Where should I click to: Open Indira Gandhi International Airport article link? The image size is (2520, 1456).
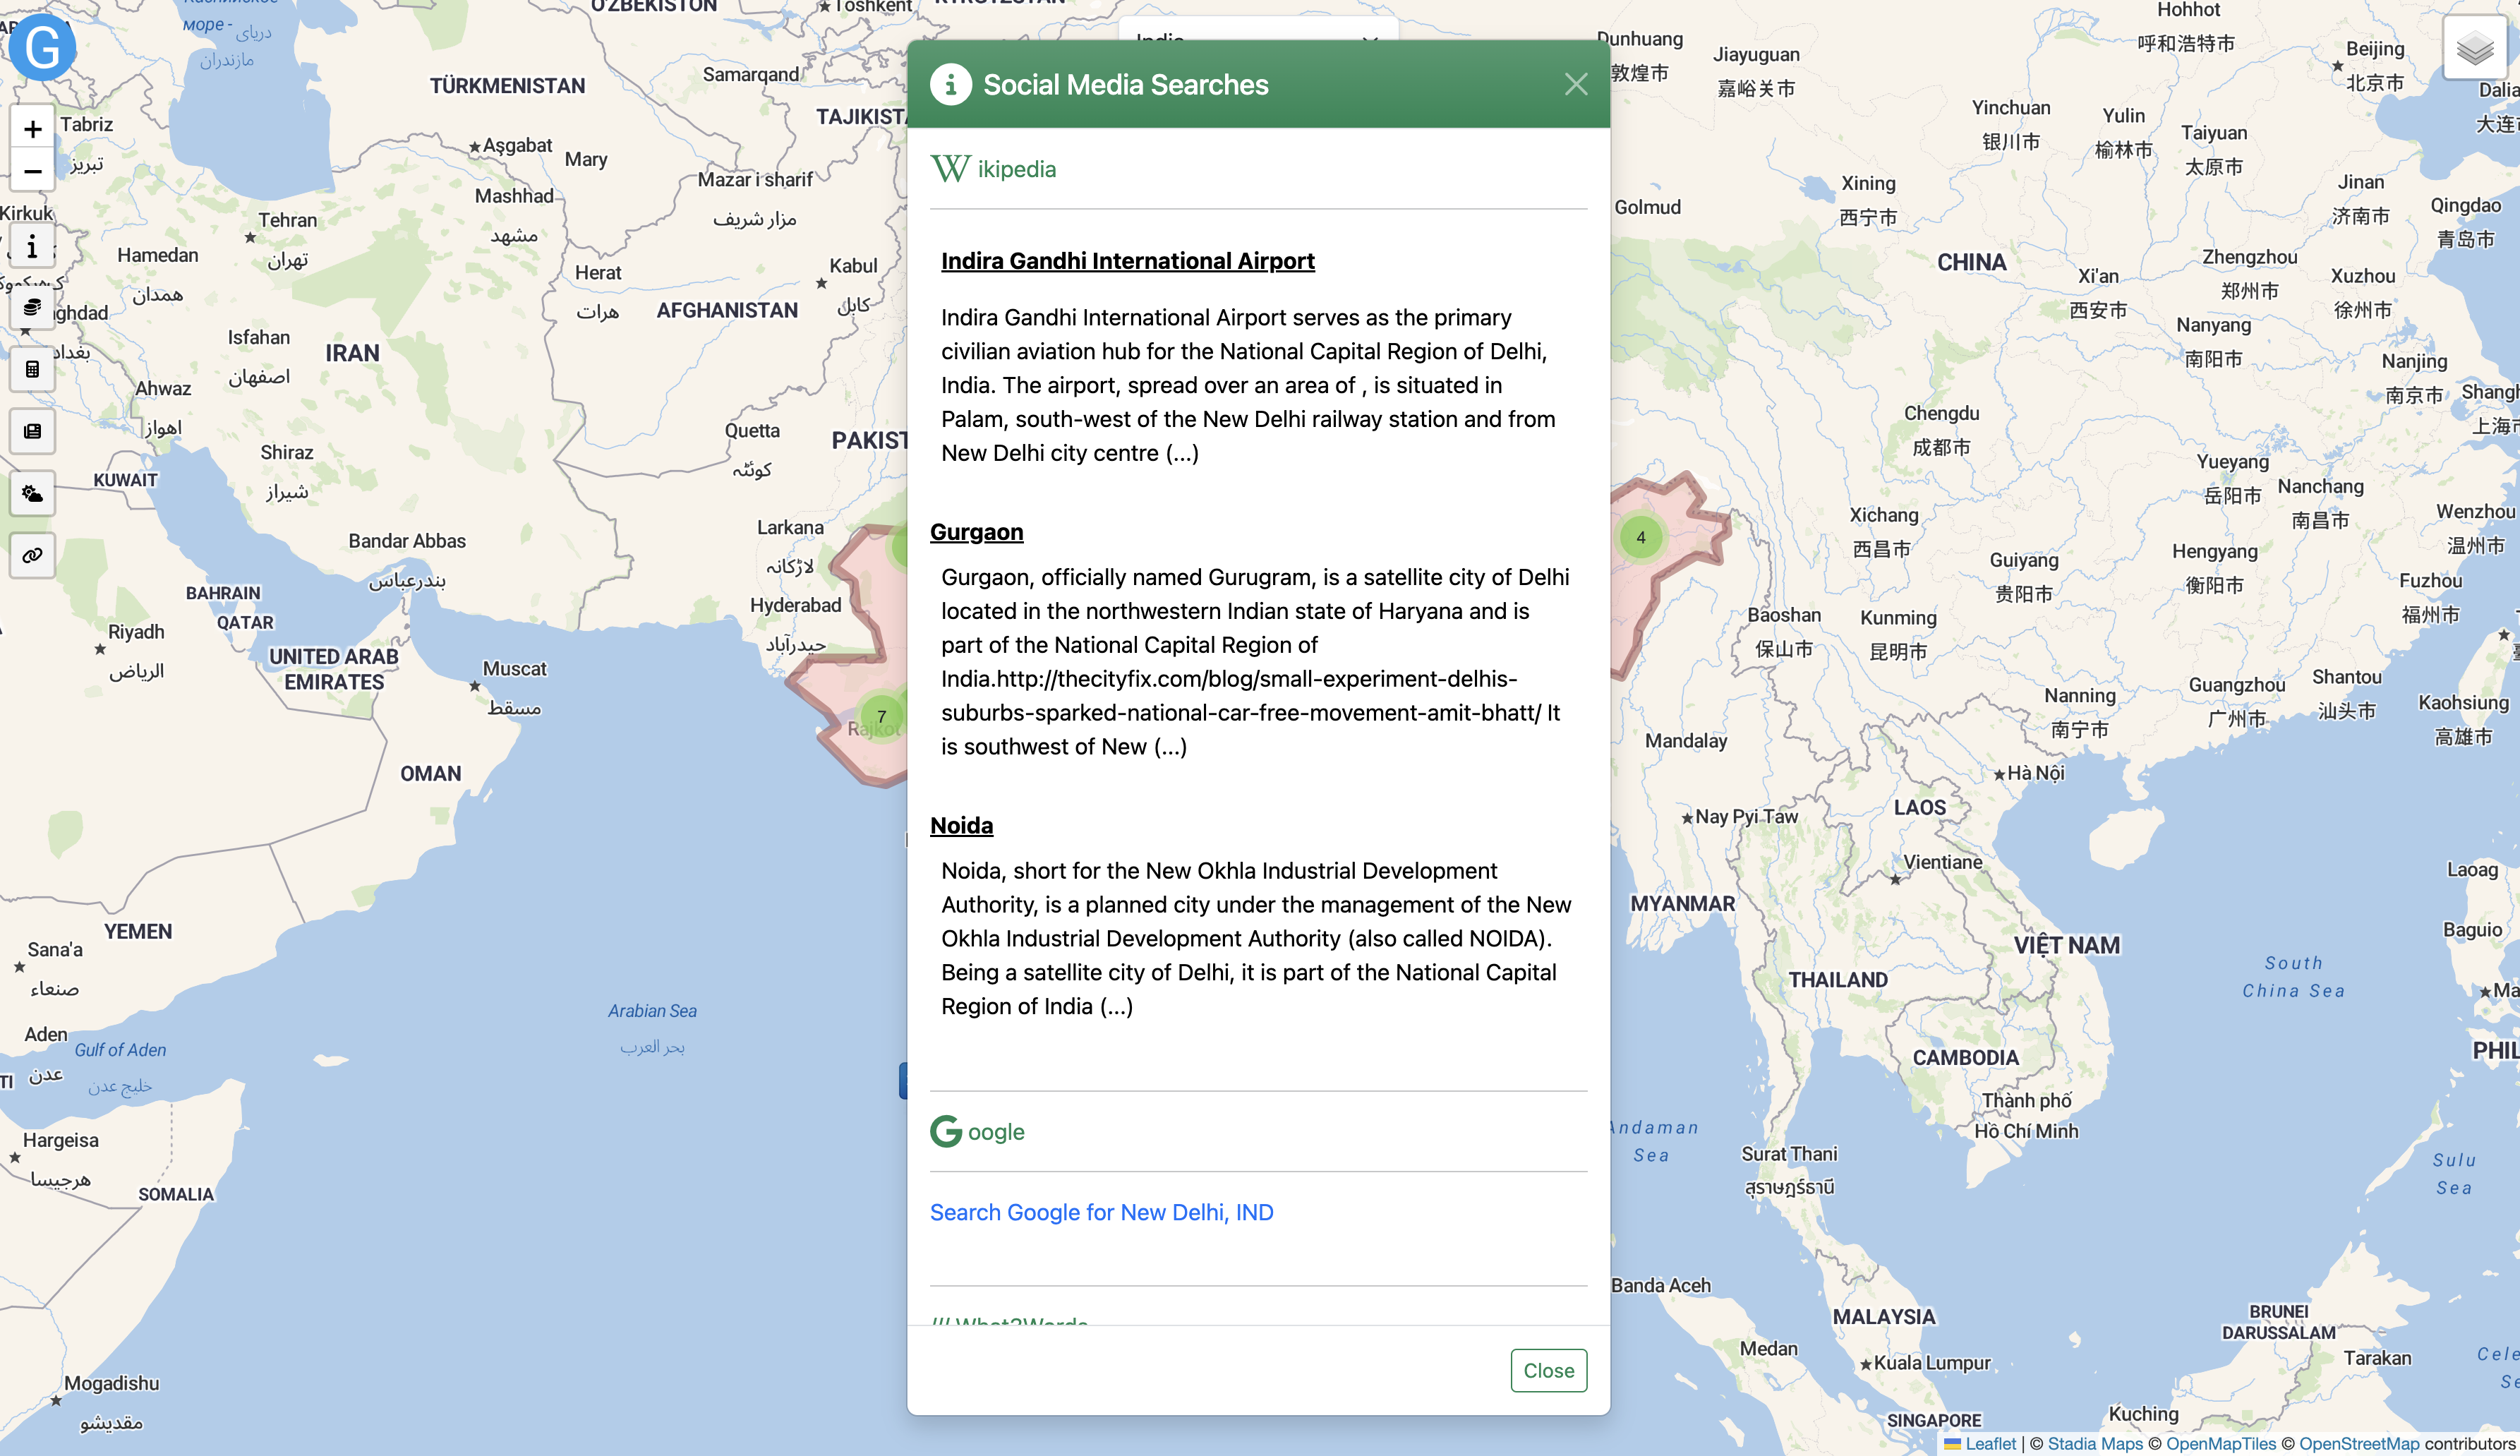1128,261
